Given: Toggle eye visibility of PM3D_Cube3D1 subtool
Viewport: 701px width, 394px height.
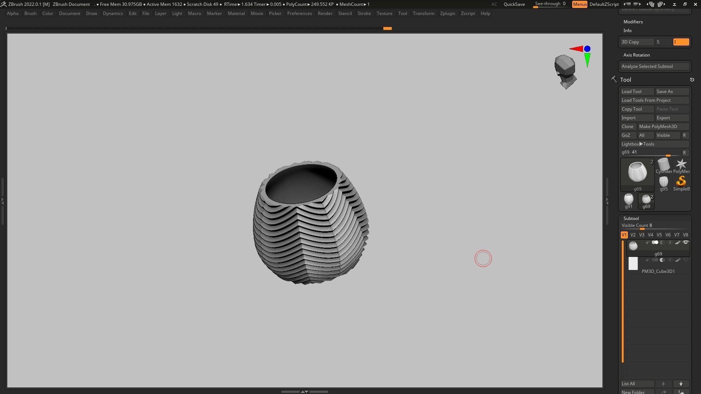Looking at the screenshot, I should coord(686,260).
